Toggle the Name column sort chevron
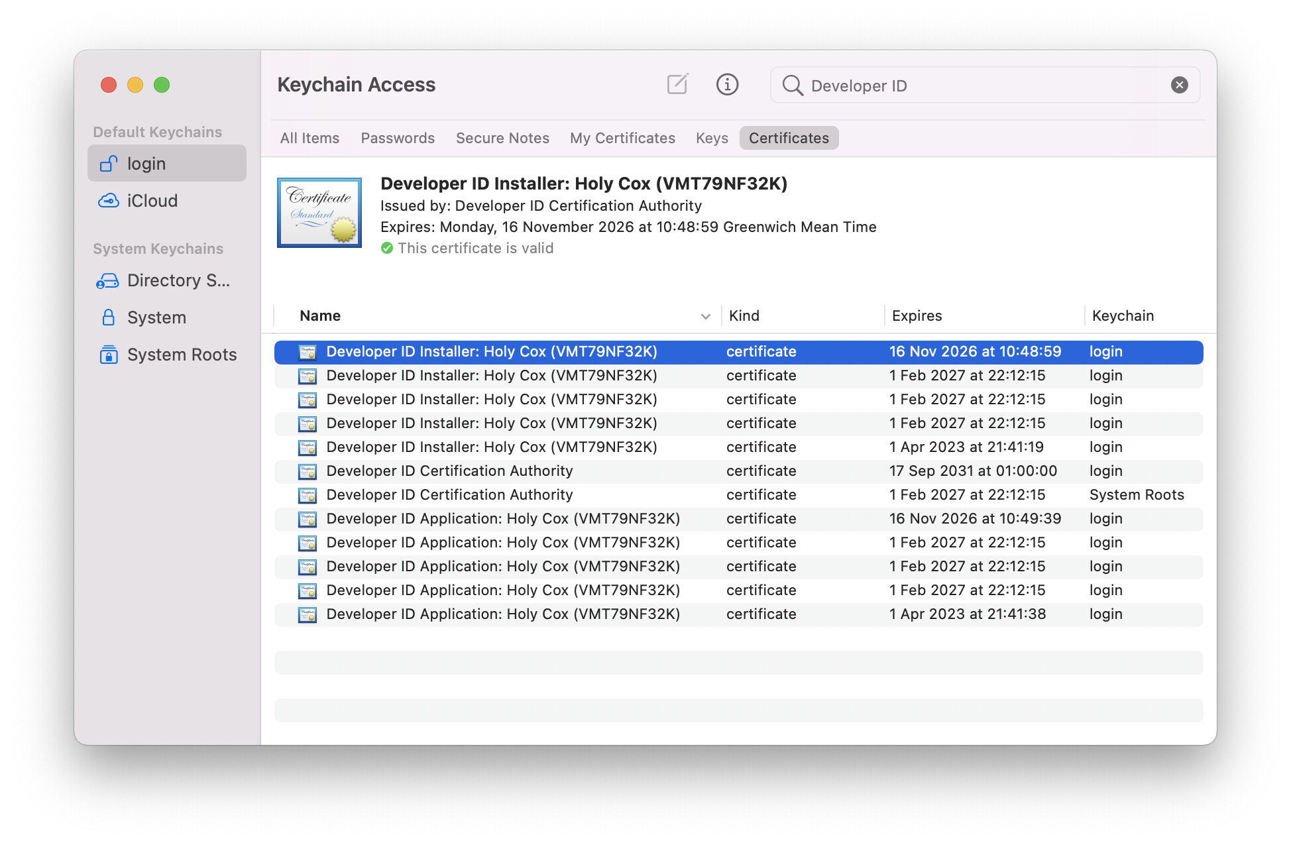The height and width of the screenshot is (843, 1291). pyautogui.click(x=705, y=317)
